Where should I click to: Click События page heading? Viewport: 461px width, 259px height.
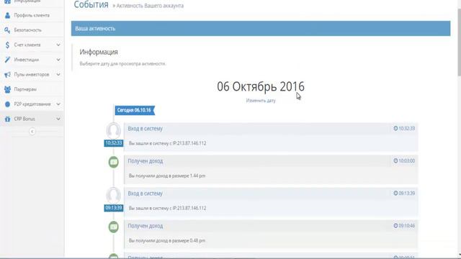[x=91, y=5]
